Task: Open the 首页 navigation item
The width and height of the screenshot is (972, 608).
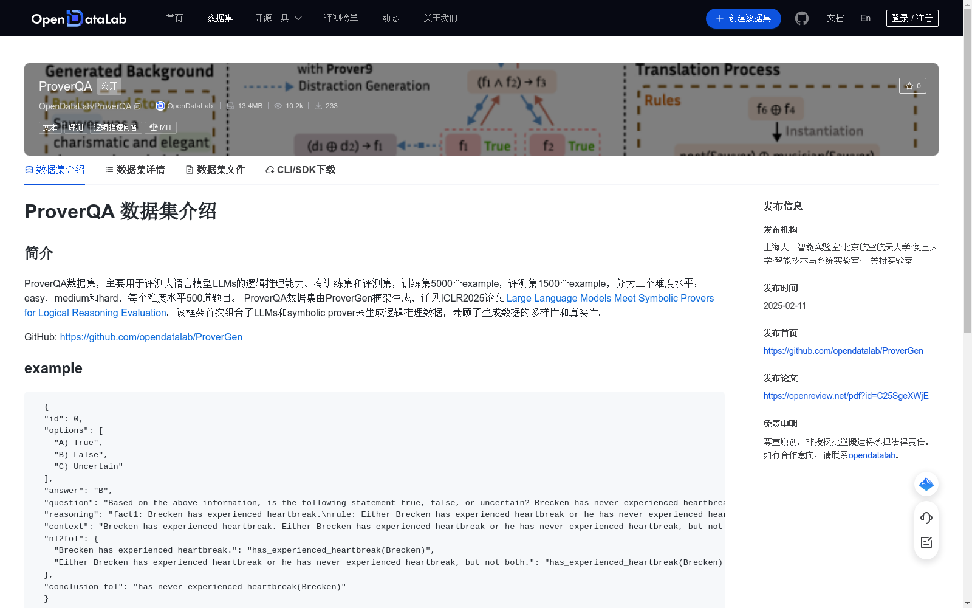Action: click(174, 18)
